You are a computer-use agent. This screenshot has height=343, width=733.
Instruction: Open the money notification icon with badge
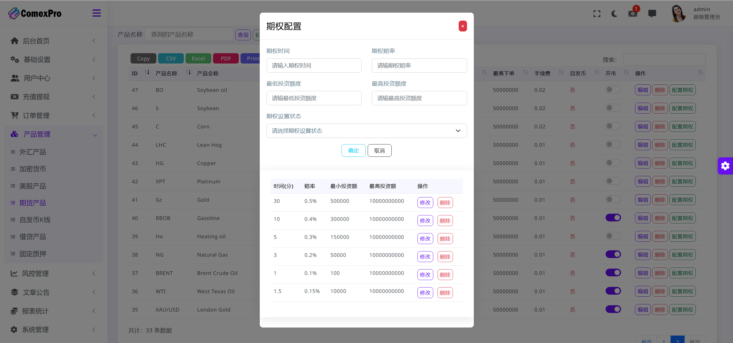(x=633, y=13)
